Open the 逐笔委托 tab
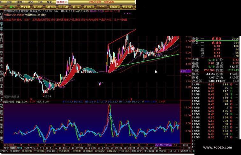This screenshot has width=241, height=155. point(52,151)
